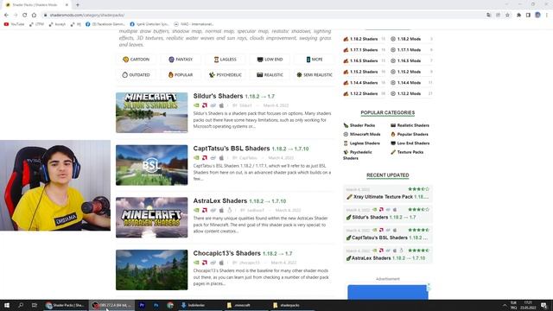Click the BSL Shaders thumbnail image
This screenshot has height=311, width=553.
pos(152,165)
